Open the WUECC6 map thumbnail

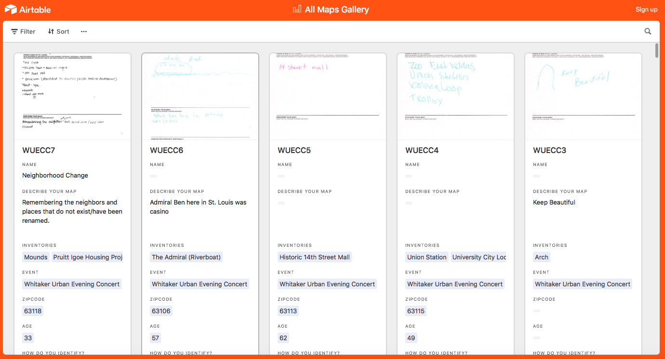pyautogui.click(x=200, y=96)
